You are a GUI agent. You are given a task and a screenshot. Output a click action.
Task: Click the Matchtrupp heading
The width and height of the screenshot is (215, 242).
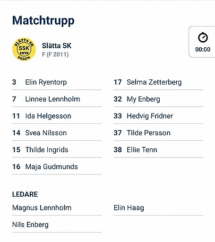pos(43,21)
